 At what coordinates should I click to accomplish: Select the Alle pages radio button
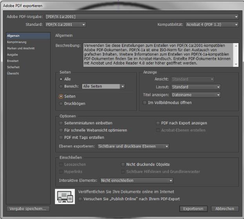pyautogui.click(x=61, y=79)
